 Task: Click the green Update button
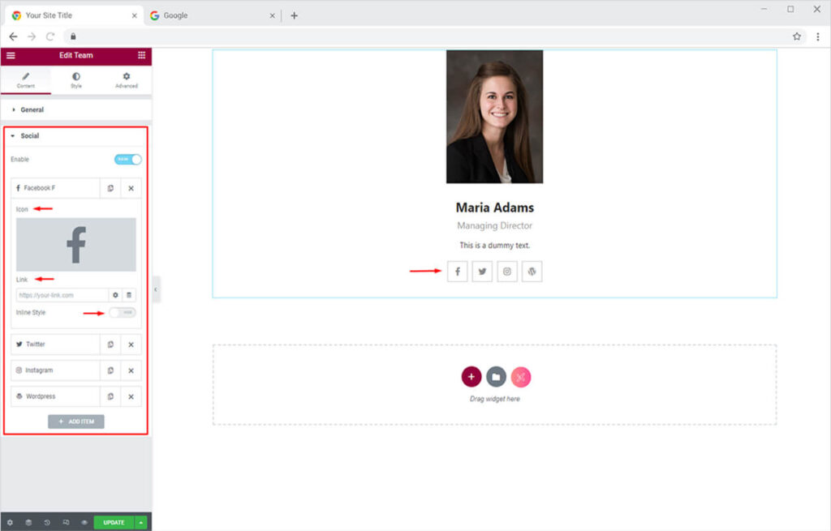(114, 523)
